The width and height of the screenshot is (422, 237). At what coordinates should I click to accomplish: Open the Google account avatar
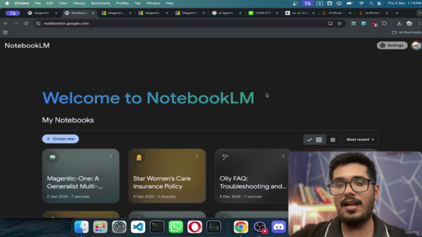(x=416, y=45)
